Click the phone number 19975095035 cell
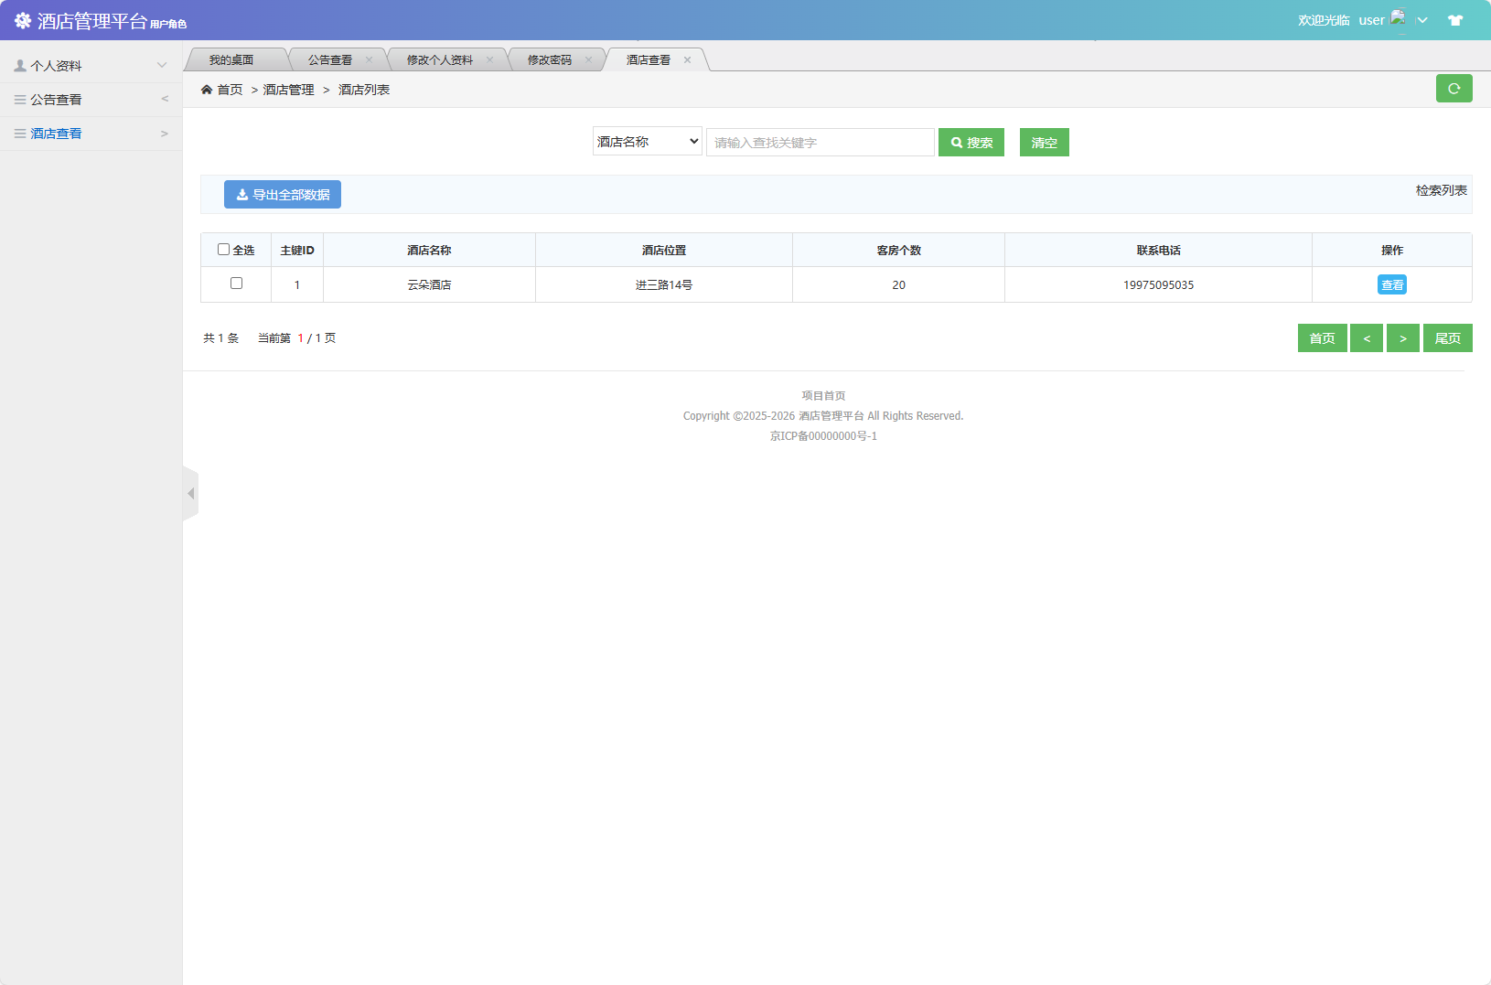This screenshot has width=1491, height=985. 1159,285
